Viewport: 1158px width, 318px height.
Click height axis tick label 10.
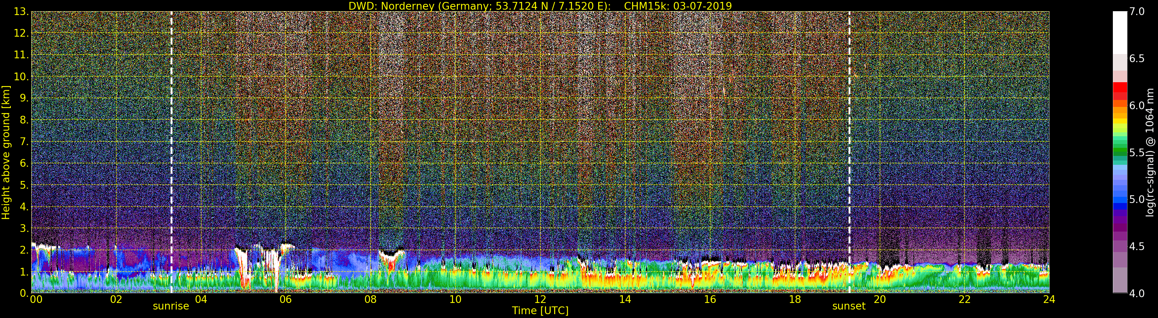(21, 76)
